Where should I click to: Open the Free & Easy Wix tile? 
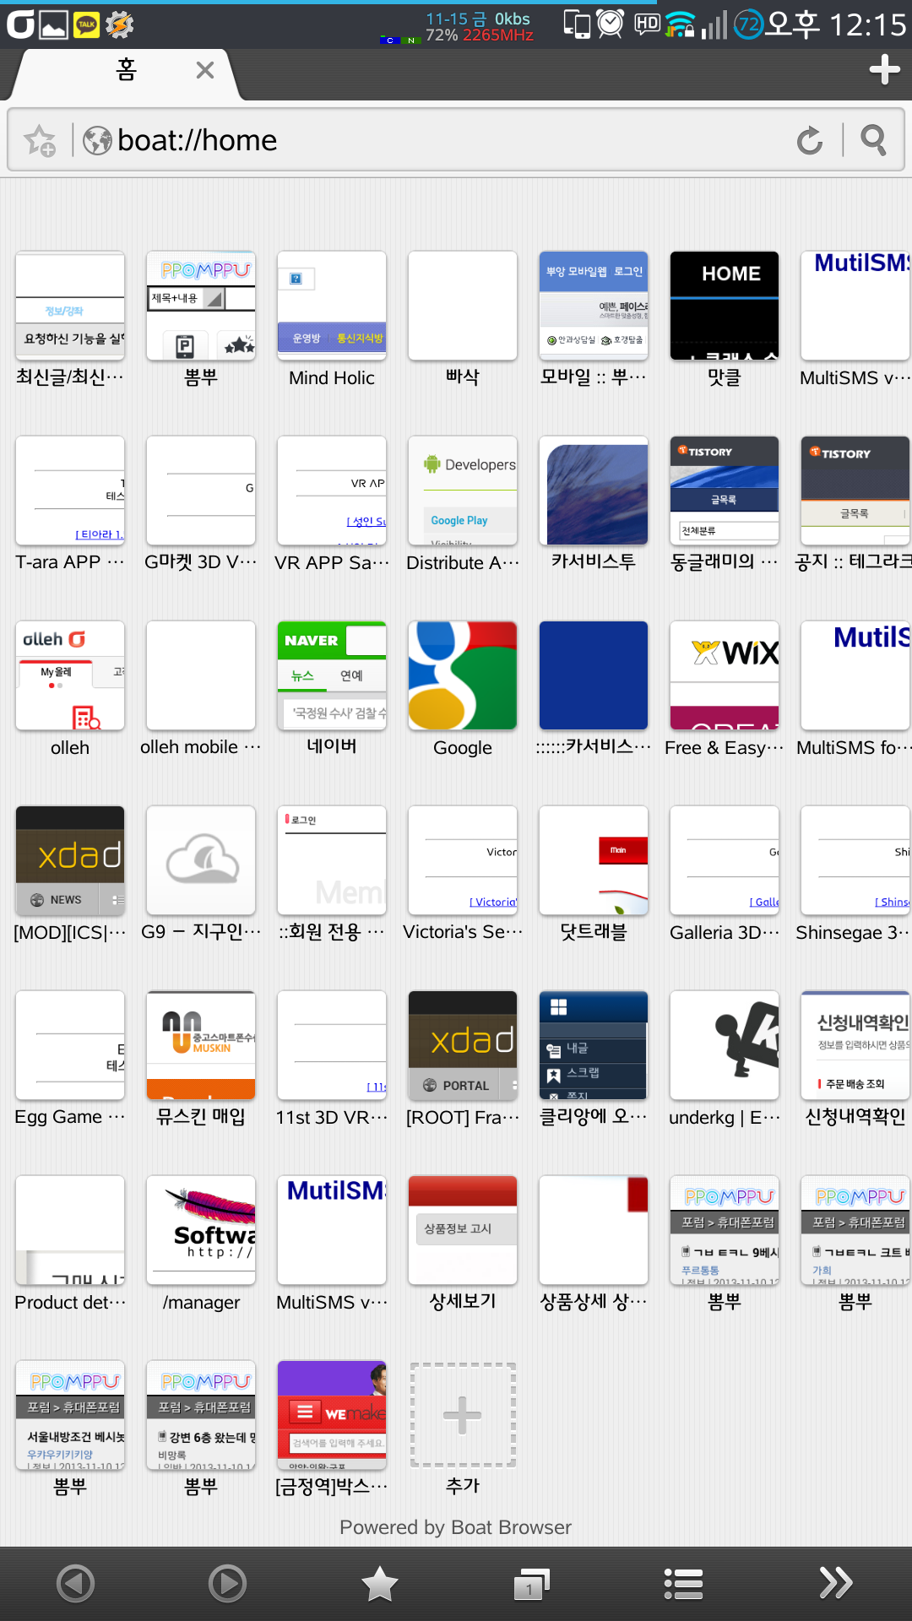point(724,675)
